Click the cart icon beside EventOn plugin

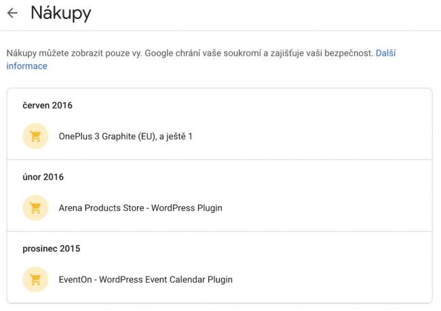point(35,279)
